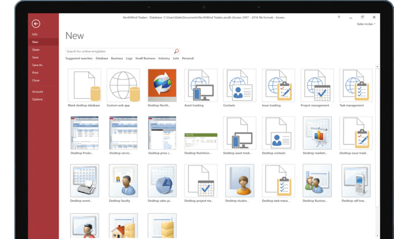Open Help via the question mark icon
Viewport: 394px width, 239px height.
(x=338, y=17)
